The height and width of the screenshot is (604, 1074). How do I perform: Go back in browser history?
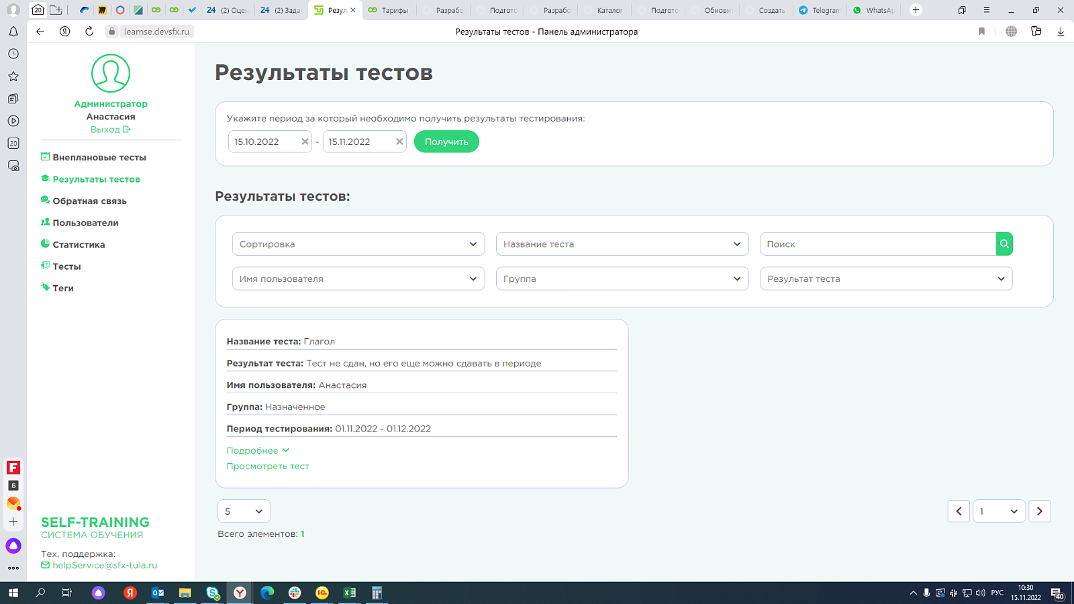(40, 32)
